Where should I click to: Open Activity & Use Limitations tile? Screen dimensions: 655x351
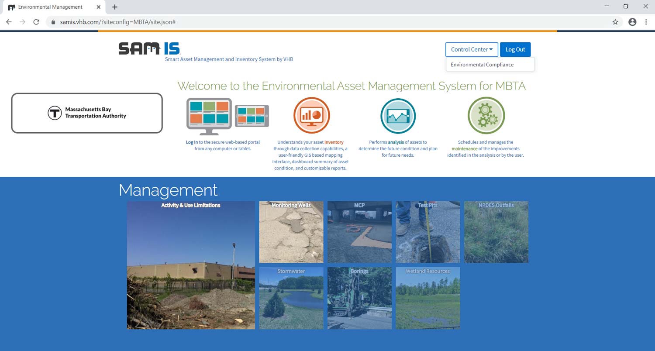click(x=191, y=265)
